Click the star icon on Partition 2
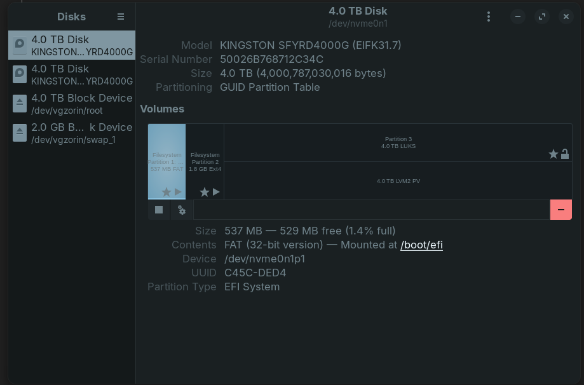The width and height of the screenshot is (584, 385). point(204,192)
